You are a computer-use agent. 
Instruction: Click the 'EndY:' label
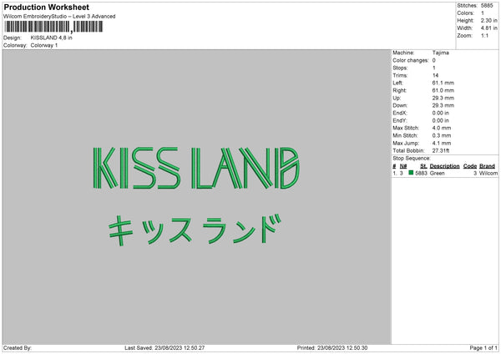(400, 120)
